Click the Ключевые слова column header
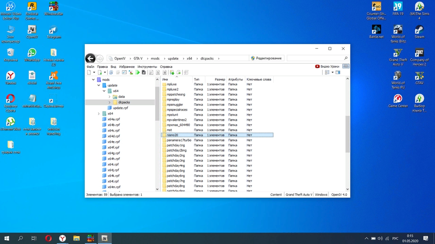This screenshot has width=435, height=244. pos(259,79)
